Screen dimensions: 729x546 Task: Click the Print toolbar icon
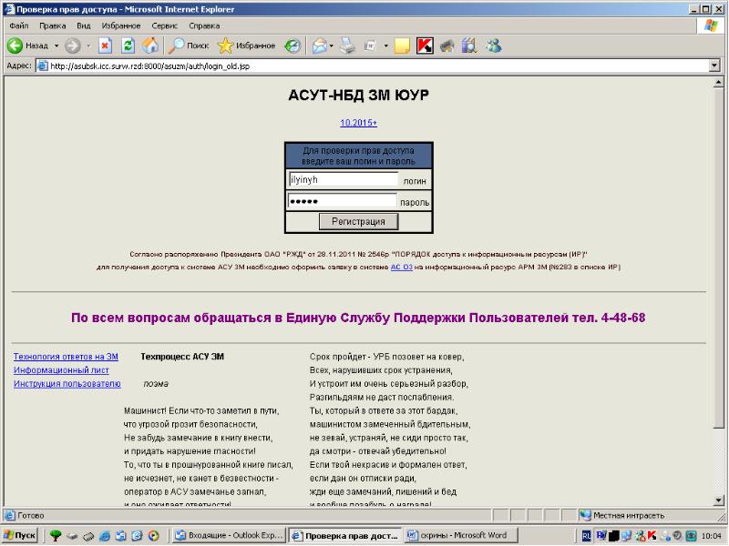point(349,45)
